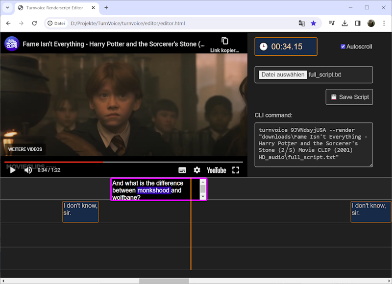Viewport: 392px width, 284px height.
Task: Click the down arrow of the sentence box scrollbar
Action: [203, 196]
